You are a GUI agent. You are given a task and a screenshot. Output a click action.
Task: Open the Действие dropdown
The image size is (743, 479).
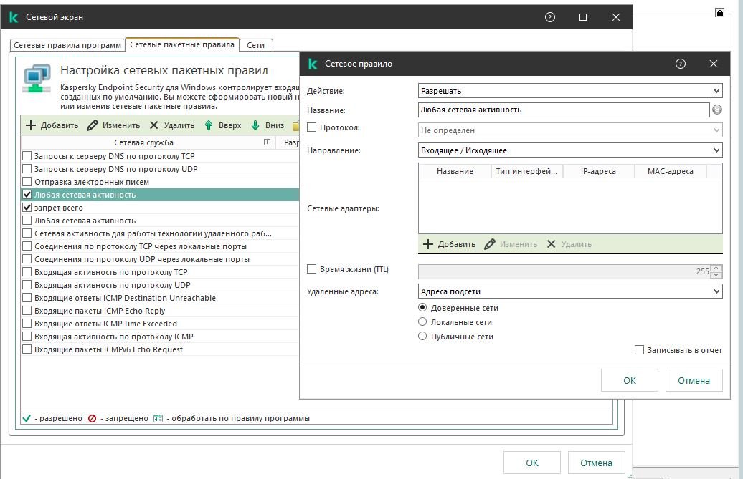click(x=570, y=91)
